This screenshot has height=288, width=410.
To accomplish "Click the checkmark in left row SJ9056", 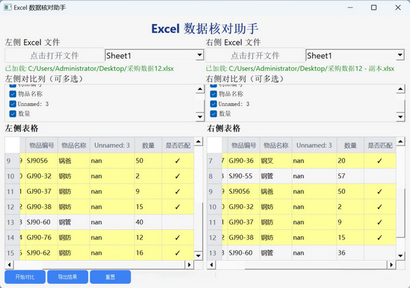I will [178, 160].
